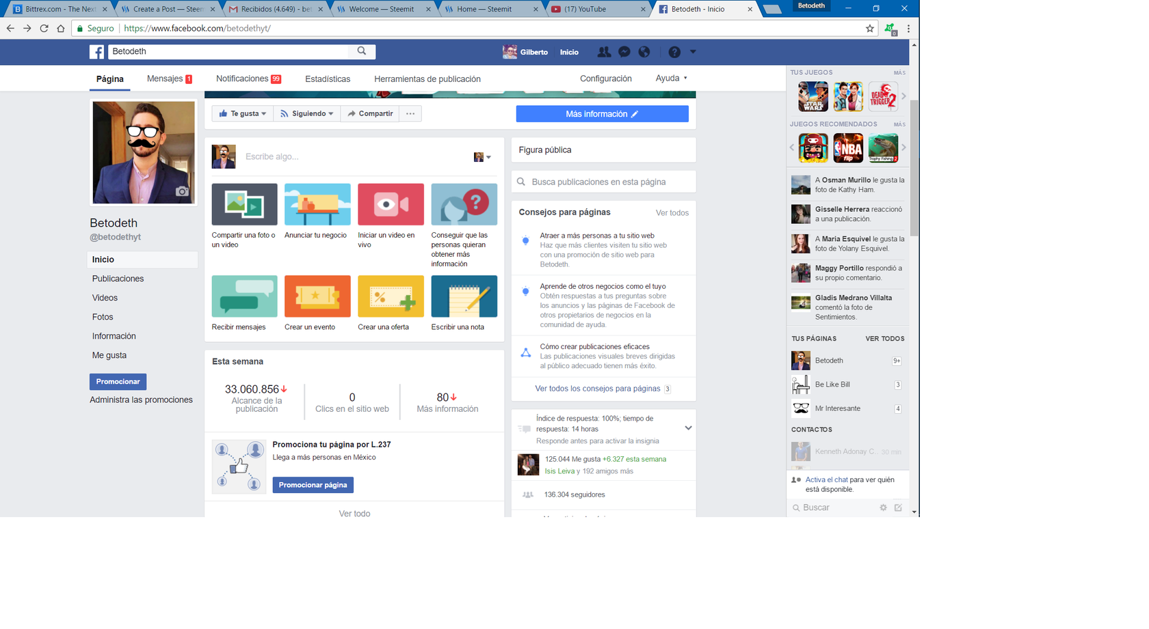The height and width of the screenshot is (629, 1149).
Task: Select the Compartir una foto o un video tile
Action: click(x=244, y=204)
